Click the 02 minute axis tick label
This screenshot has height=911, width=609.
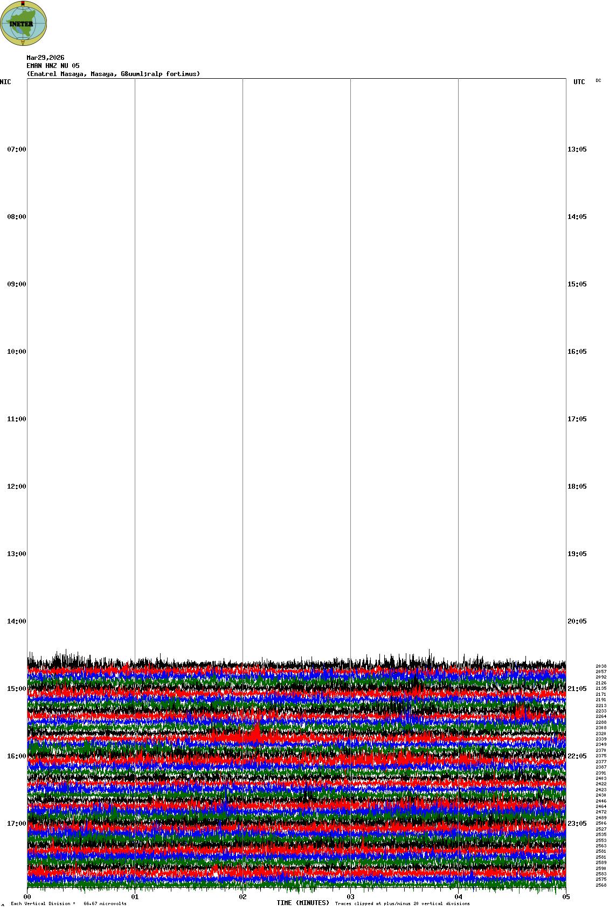243,897
